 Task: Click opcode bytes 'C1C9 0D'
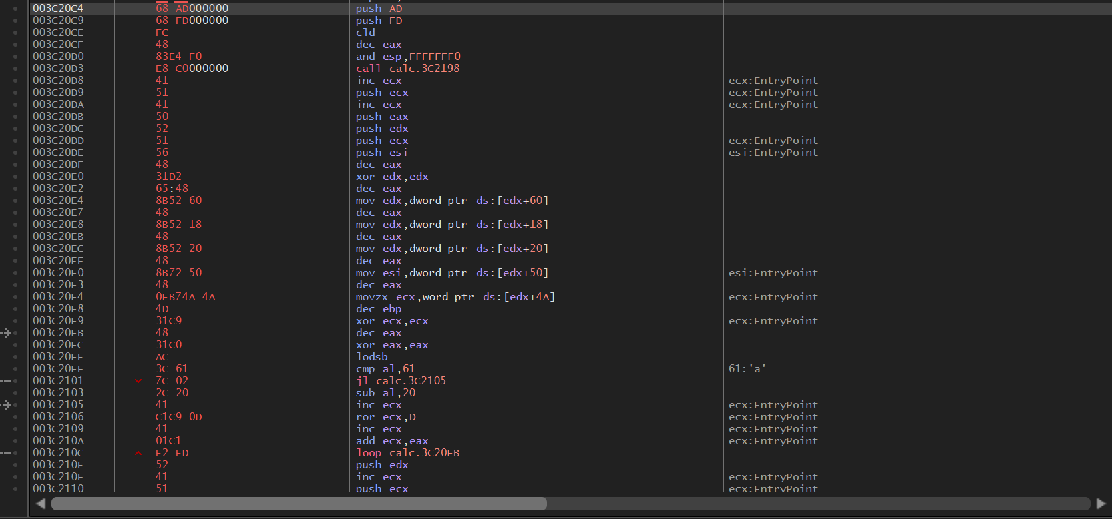178,417
